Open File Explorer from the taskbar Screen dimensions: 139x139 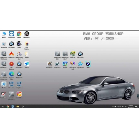(x=18, y=107)
